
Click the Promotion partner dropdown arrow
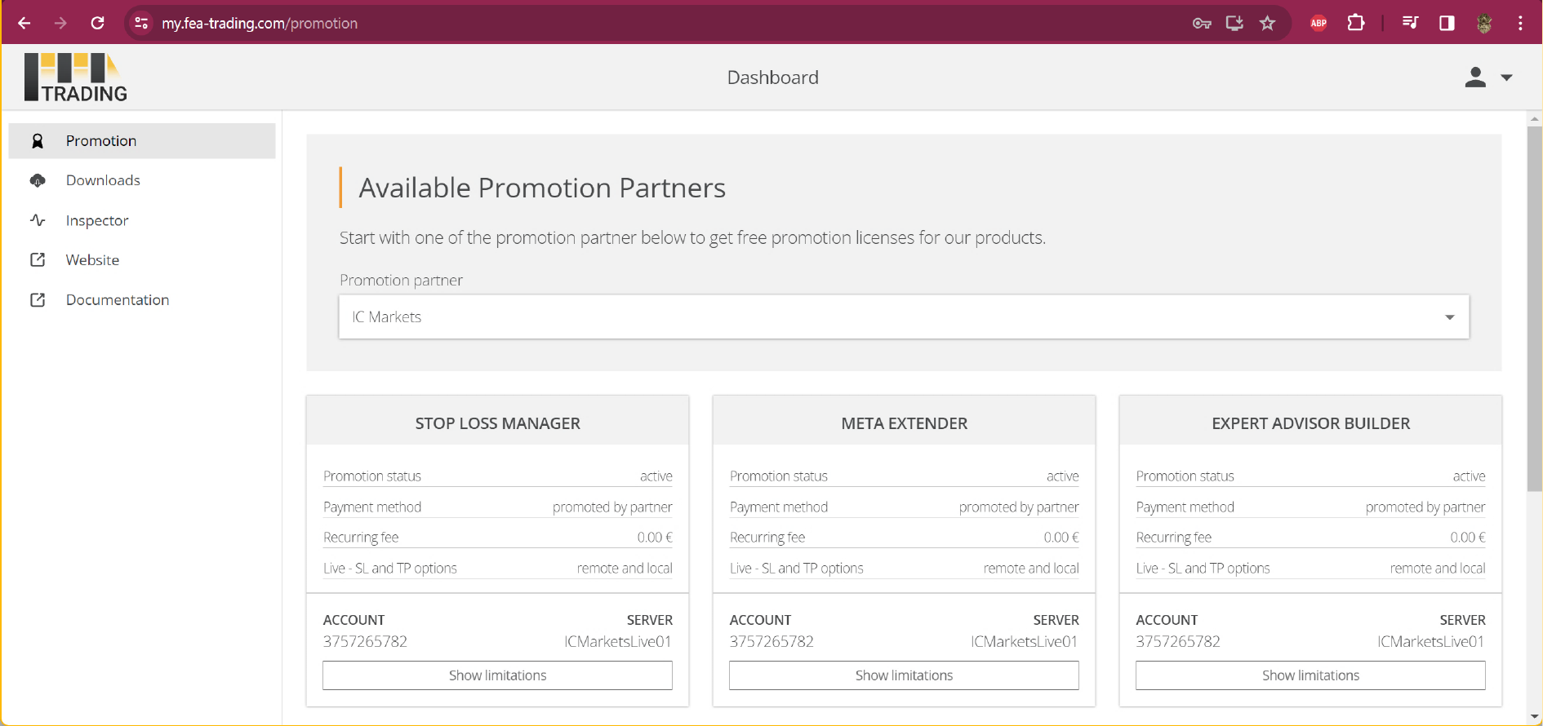1450,317
